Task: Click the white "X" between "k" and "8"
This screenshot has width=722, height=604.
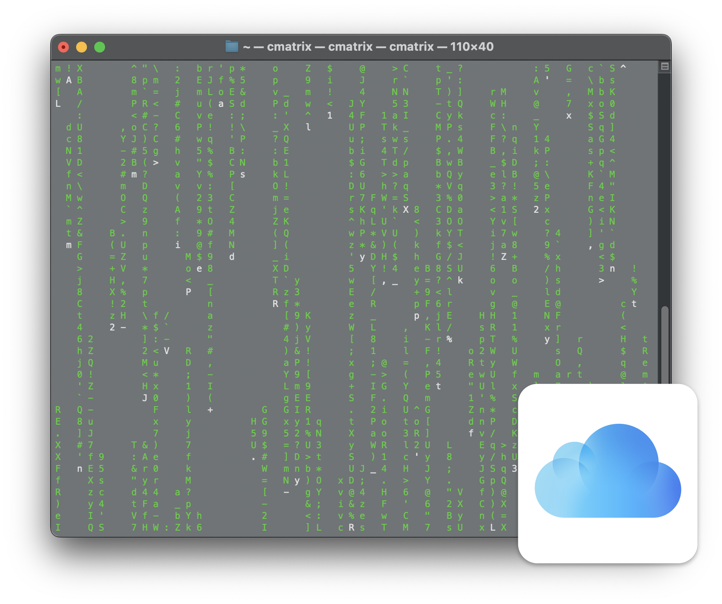Action: [x=406, y=210]
